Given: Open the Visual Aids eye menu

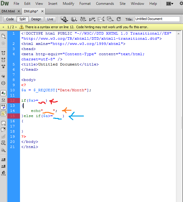Looking at the screenshot, I should (x=110, y=19).
